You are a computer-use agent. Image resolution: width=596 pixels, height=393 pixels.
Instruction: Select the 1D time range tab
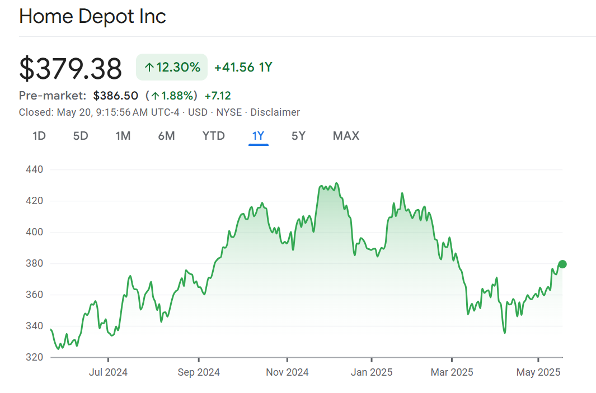pyautogui.click(x=39, y=136)
